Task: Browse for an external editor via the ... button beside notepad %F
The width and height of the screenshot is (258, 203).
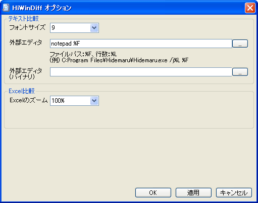Action: (x=240, y=44)
